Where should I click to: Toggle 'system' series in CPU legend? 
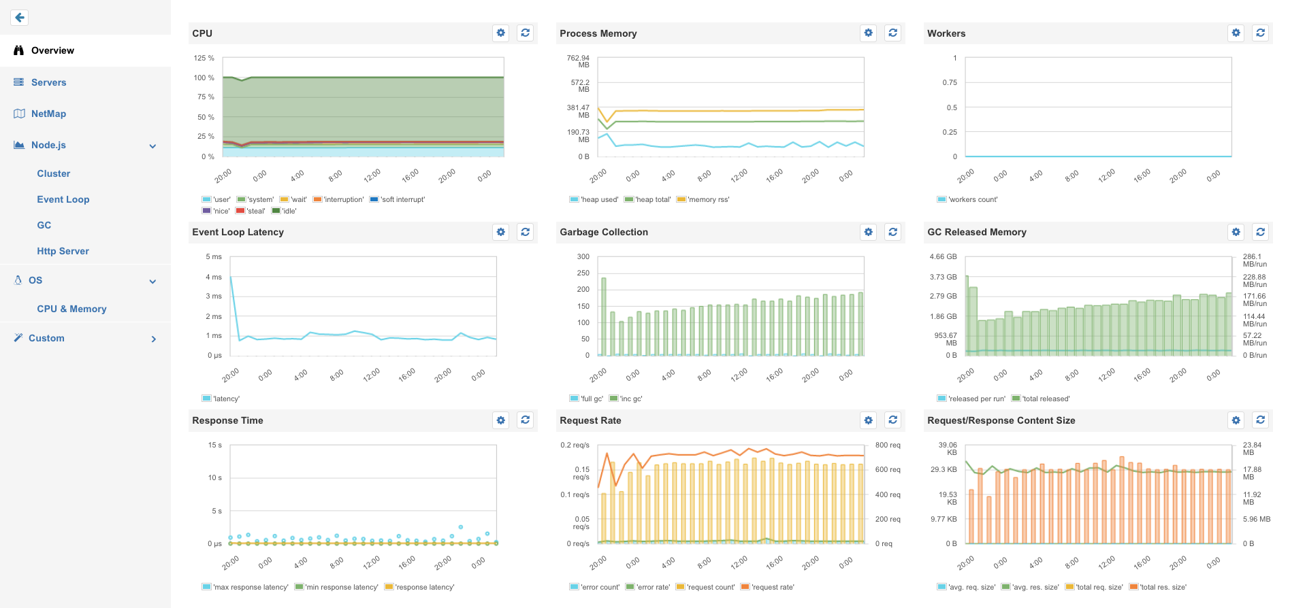coord(255,199)
